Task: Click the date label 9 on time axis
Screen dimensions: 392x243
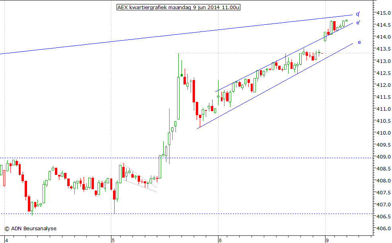Action: 327,241
